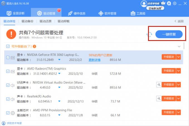Click 升级驱动 for NVIDIA Virtual Audio Device
189x126 pixels.
coord(169,85)
